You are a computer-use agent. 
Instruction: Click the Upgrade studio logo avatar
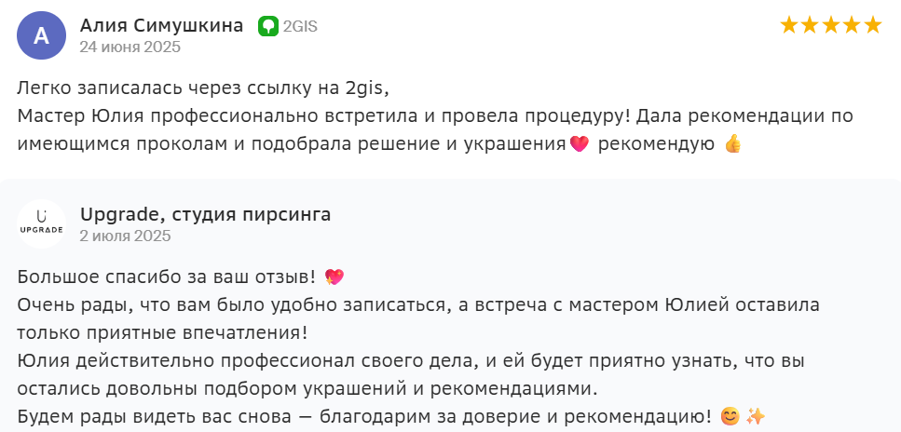pos(42,224)
